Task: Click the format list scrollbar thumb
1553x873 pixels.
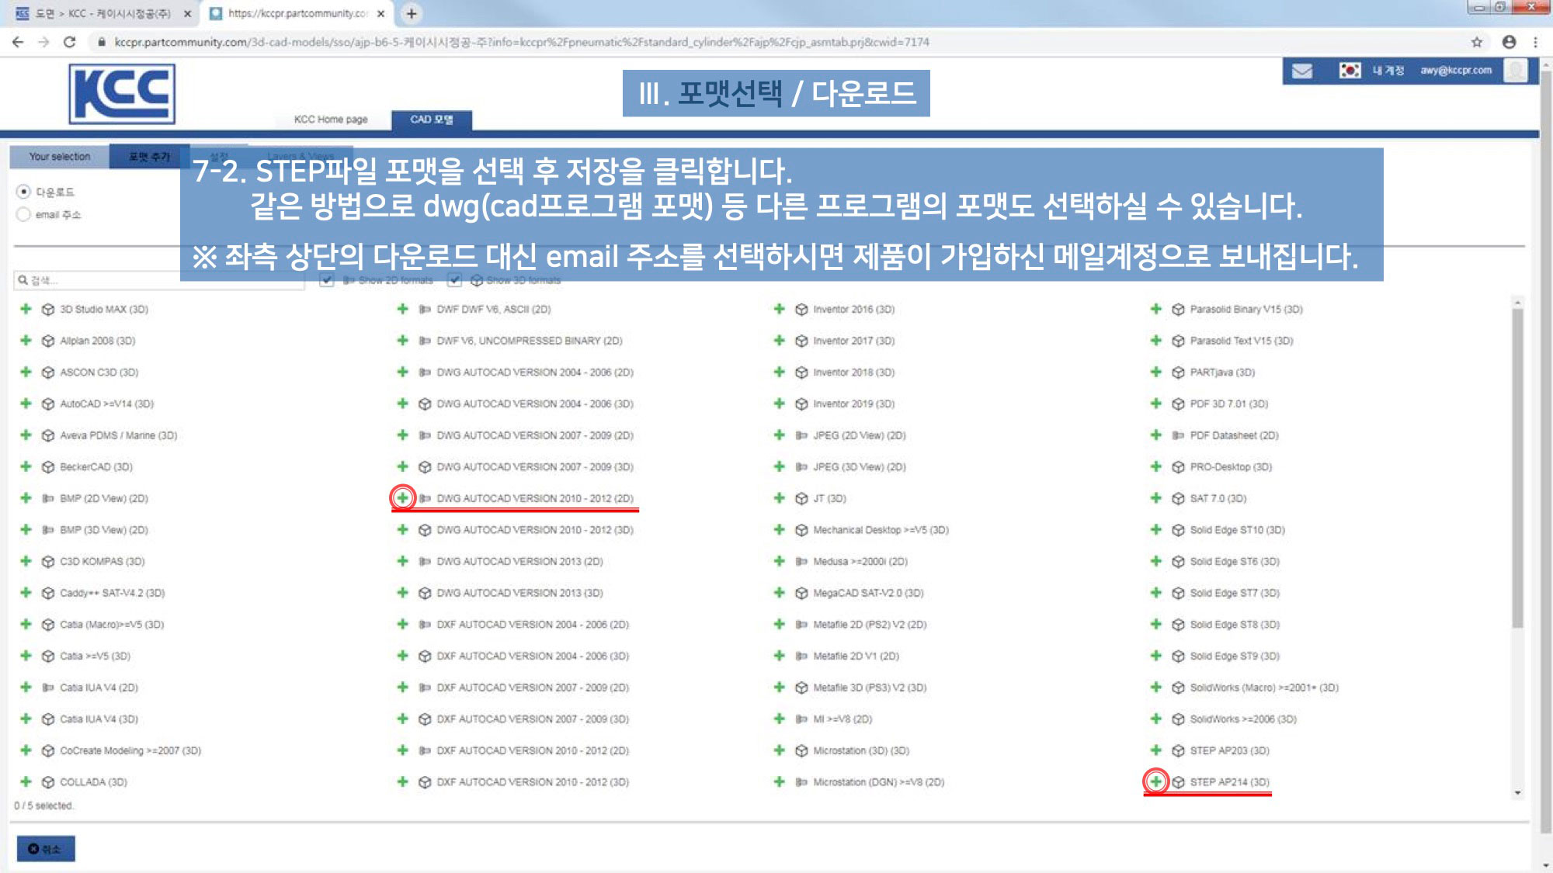Action: pos(1517,468)
